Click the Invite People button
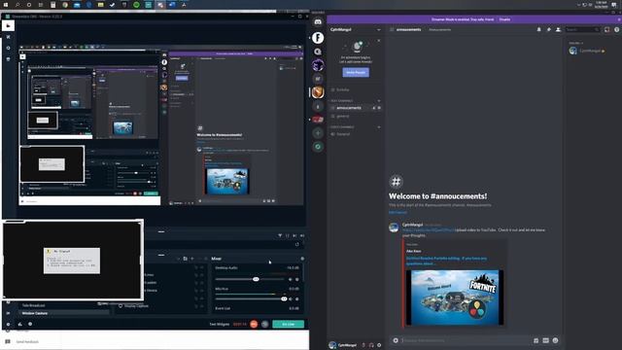Viewport: 622px width, 350px height. click(x=356, y=72)
